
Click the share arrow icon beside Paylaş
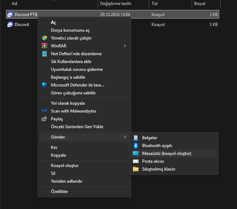(45, 119)
